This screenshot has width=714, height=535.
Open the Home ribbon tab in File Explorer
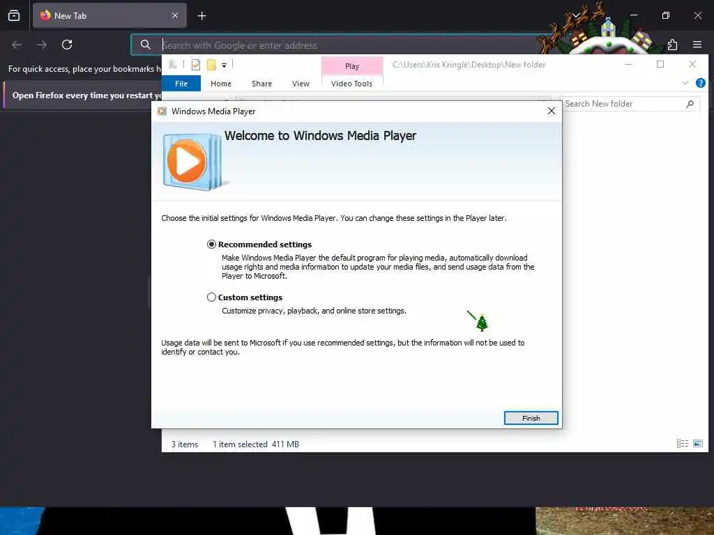221,84
